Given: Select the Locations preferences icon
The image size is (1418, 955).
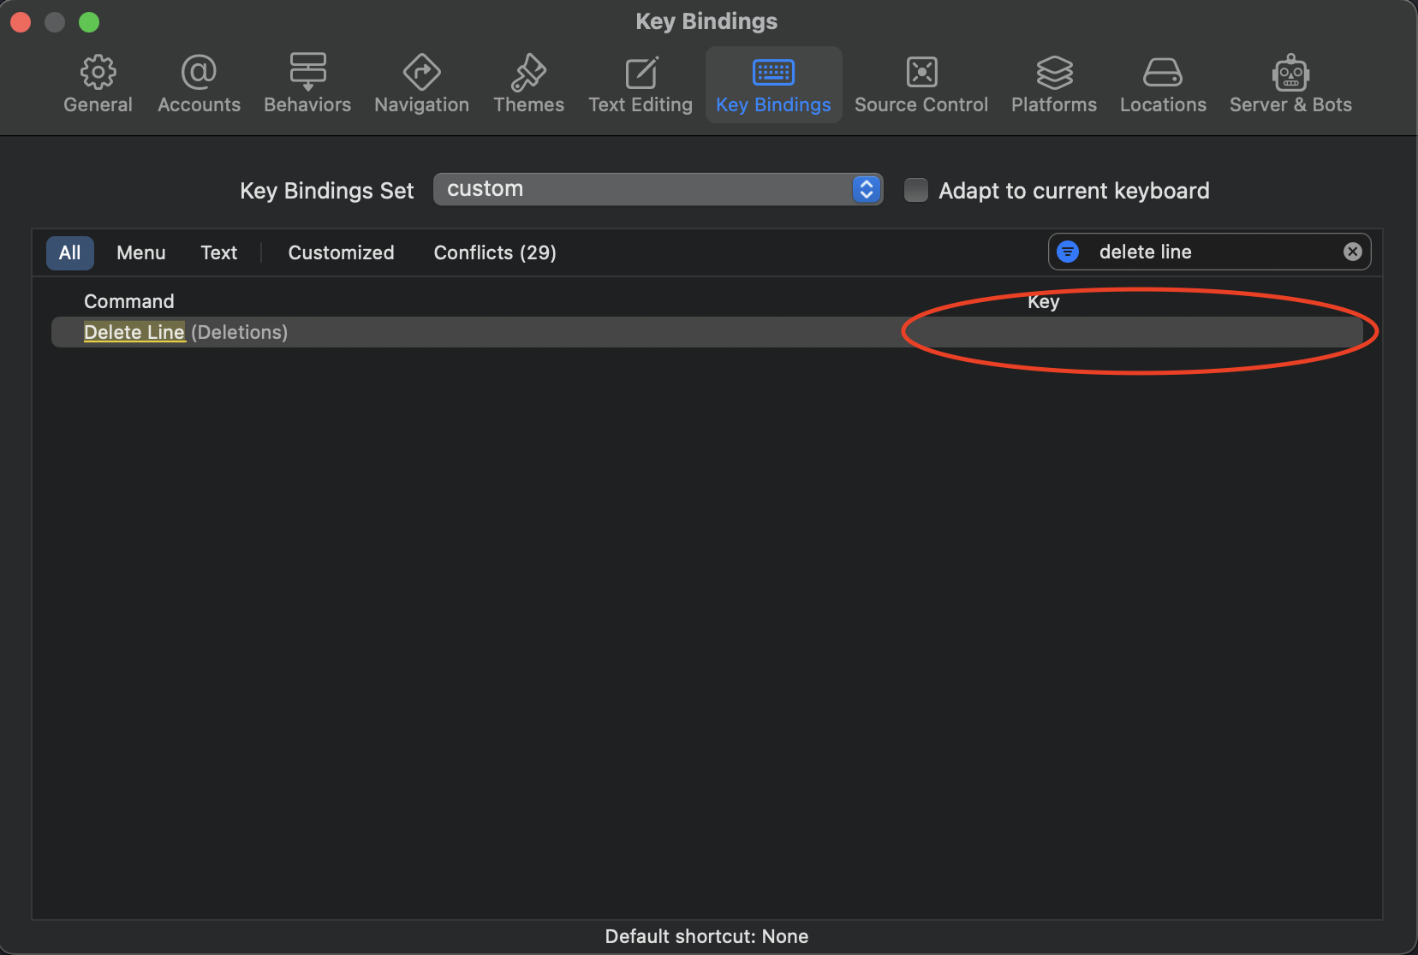Looking at the screenshot, I should [1162, 83].
